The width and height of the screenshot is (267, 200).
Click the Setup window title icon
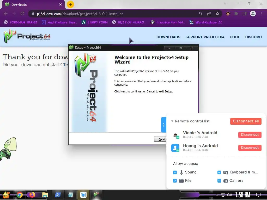click(71, 47)
